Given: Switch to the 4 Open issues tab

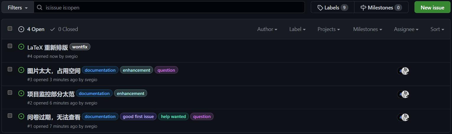Looking at the screenshot, I should [x=31, y=29].
